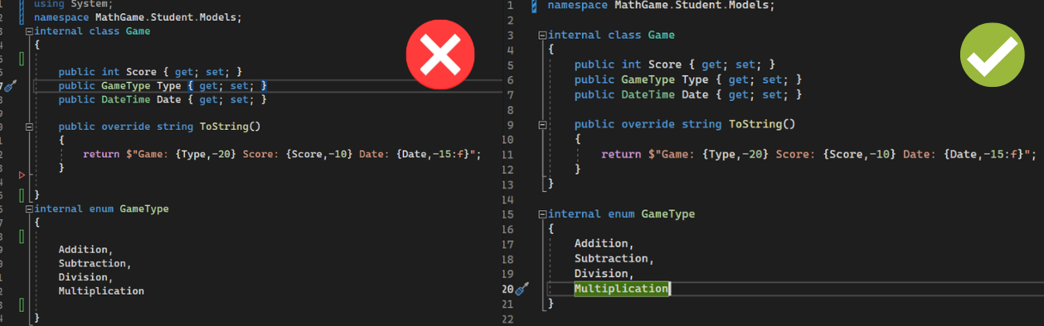Click the return statement string in left editor
This screenshot has width=1044, height=326.
tap(300, 155)
